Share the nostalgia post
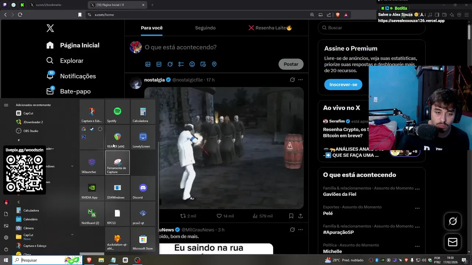472x265 pixels. click(x=301, y=216)
